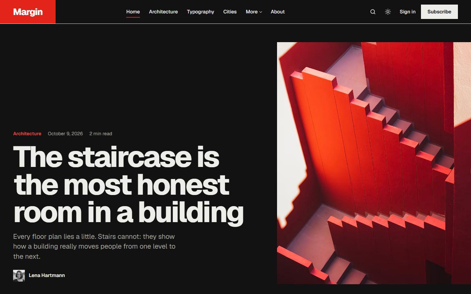Open the red staircase feature image
The image size is (471, 294).
click(x=374, y=163)
